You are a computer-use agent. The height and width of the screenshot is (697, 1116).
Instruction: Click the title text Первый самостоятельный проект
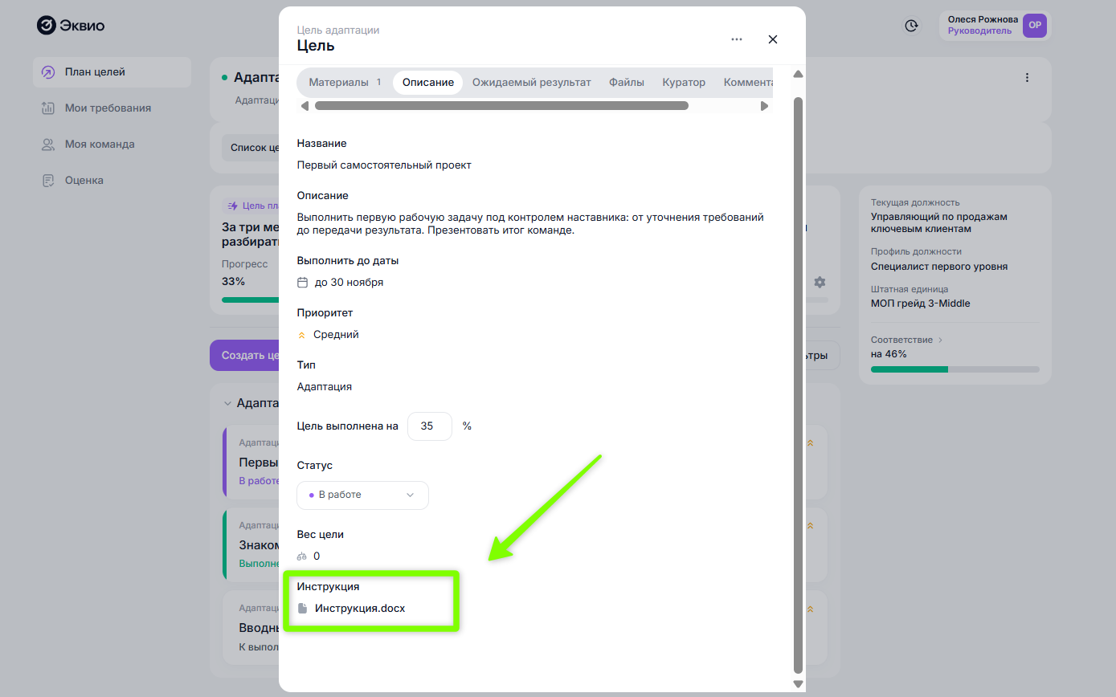pyautogui.click(x=384, y=165)
